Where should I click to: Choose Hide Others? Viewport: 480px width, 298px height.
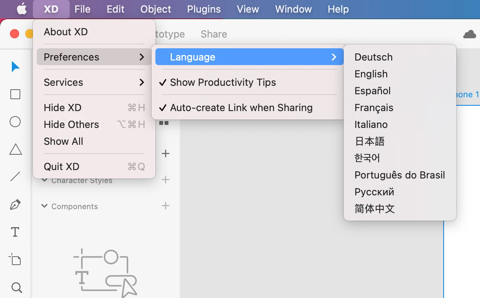pyautogui.click(x=94, y=124)
